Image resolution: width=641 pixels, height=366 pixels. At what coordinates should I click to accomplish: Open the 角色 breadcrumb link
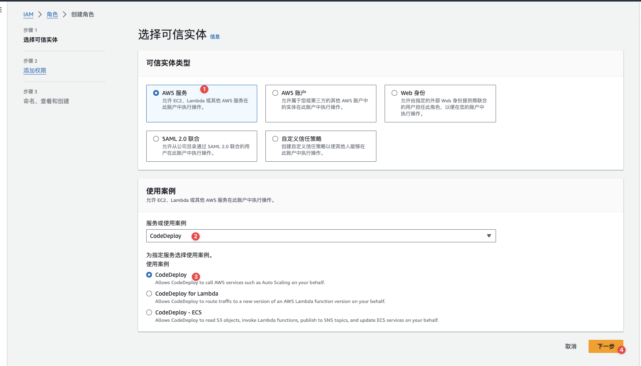pyautogui.click(x=52, y=14)
